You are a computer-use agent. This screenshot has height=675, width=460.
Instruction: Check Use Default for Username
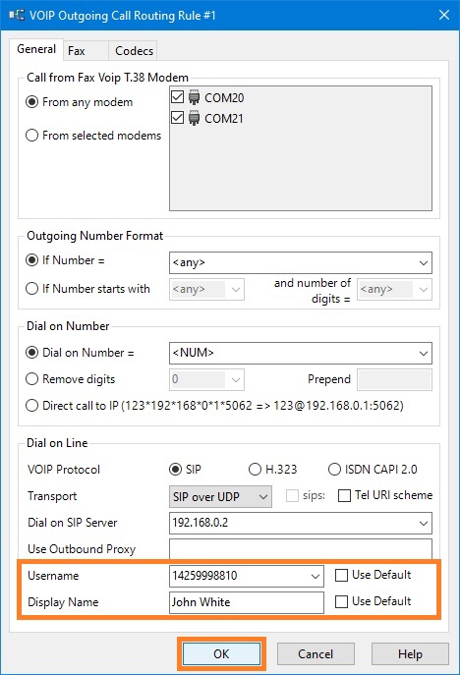coord(341,575)
